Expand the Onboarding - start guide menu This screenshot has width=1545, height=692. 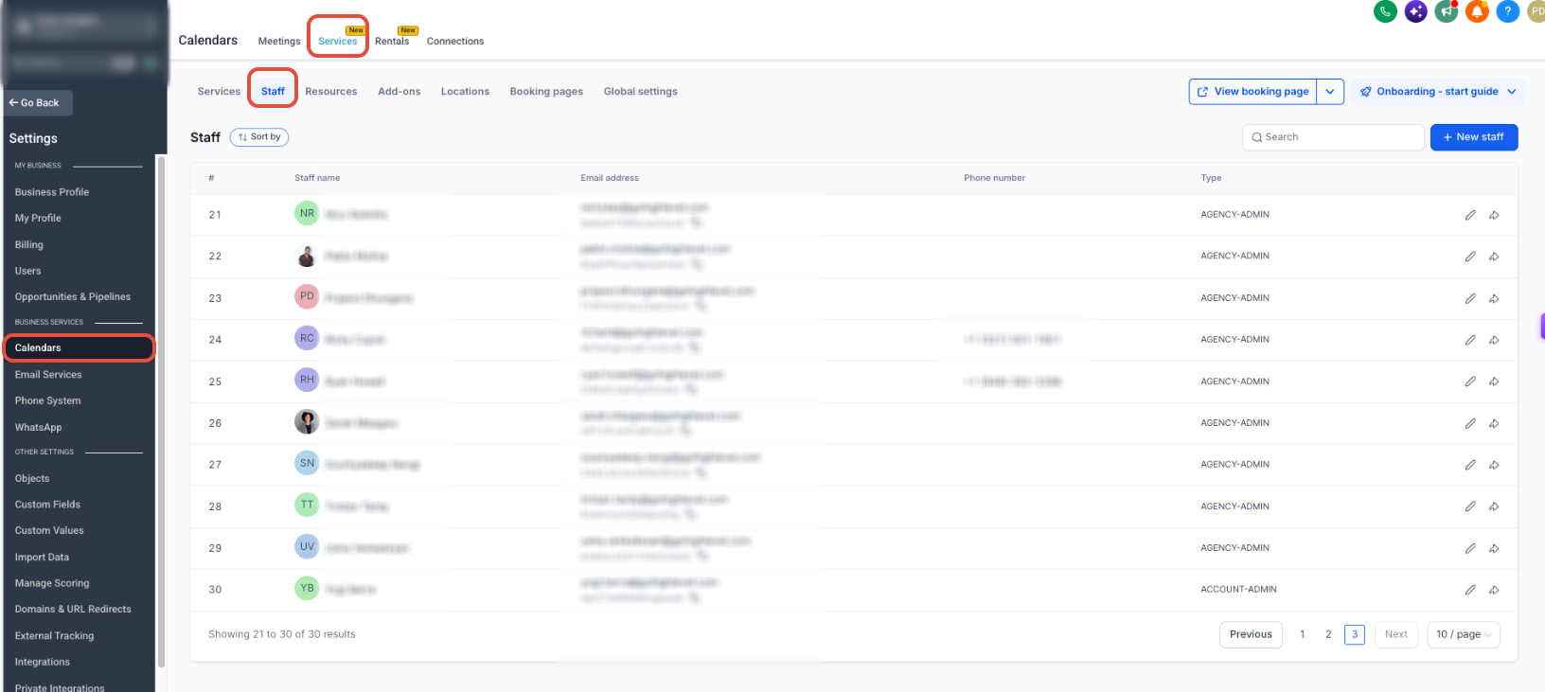tap(1438, 92)
